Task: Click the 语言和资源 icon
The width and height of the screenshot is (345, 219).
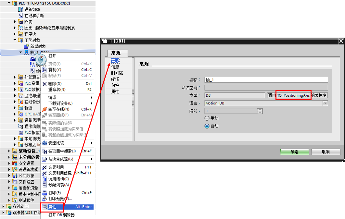Action: tap(15, 188)
